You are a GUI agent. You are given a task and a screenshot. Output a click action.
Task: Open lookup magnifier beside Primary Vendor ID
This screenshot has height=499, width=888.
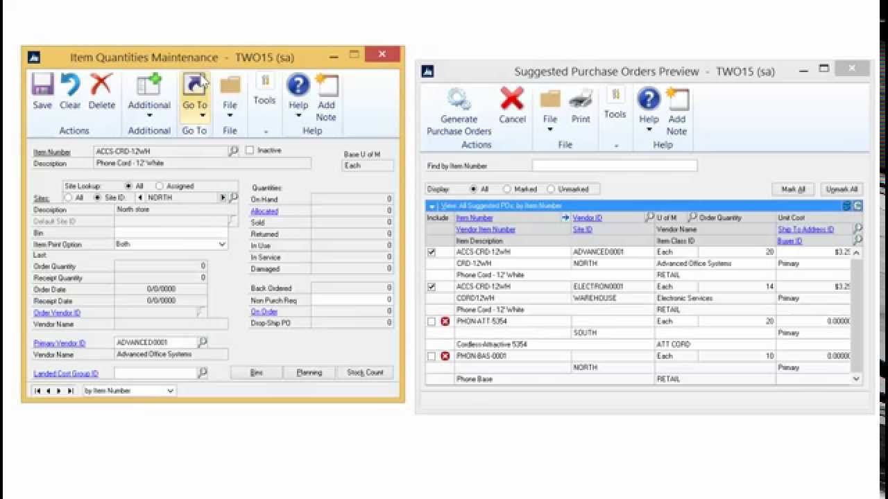(x=203, y=342)
